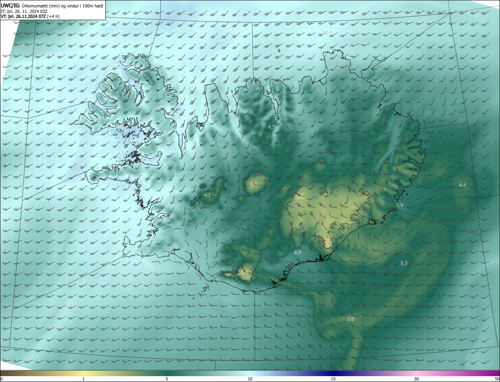
Task: Click the yellow part of the colorbar
Action: point(84,373)
